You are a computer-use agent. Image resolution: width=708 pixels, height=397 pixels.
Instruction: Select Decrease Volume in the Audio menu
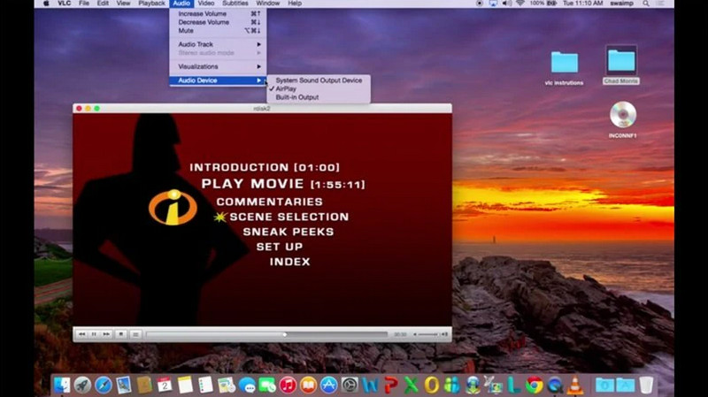pos(218,22)
